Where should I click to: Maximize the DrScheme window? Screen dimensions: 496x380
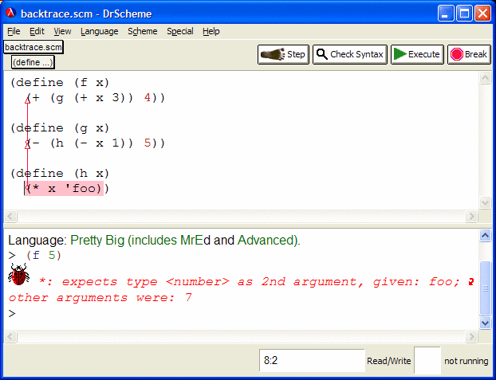coord(464,14)
